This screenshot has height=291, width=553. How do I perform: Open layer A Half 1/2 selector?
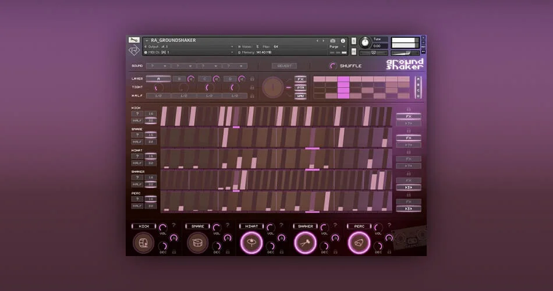[x=158, y=95]
